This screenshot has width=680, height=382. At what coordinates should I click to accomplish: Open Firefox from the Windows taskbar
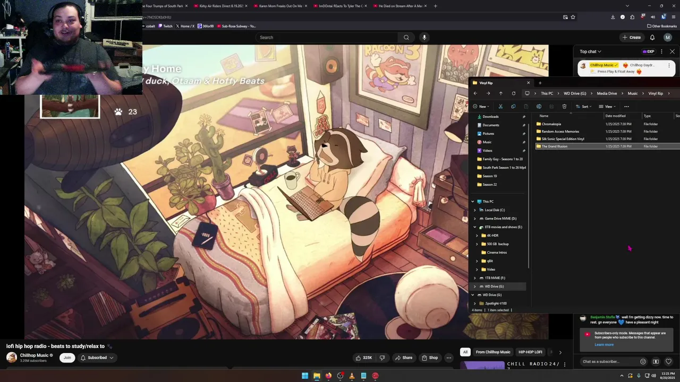[x=328, y=376]
